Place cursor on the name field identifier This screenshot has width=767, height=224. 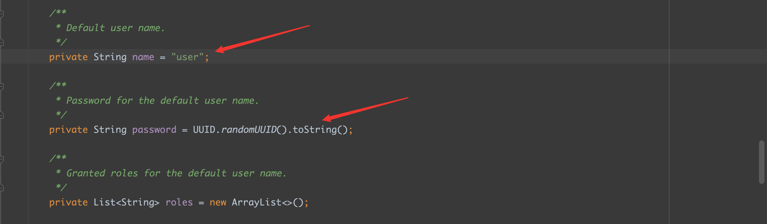(143, 57)
